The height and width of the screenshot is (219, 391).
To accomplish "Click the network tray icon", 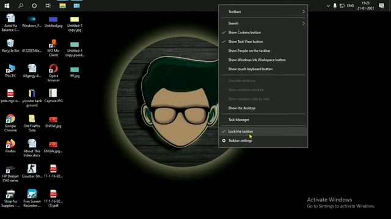I will [342, 5].
